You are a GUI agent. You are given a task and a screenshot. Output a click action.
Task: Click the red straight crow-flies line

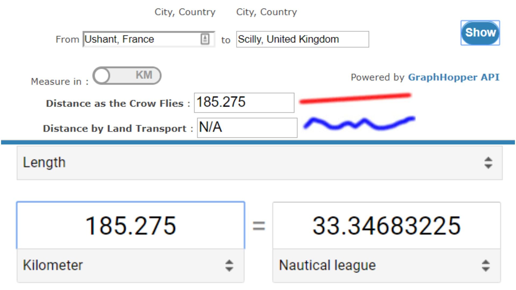point(355,98)
